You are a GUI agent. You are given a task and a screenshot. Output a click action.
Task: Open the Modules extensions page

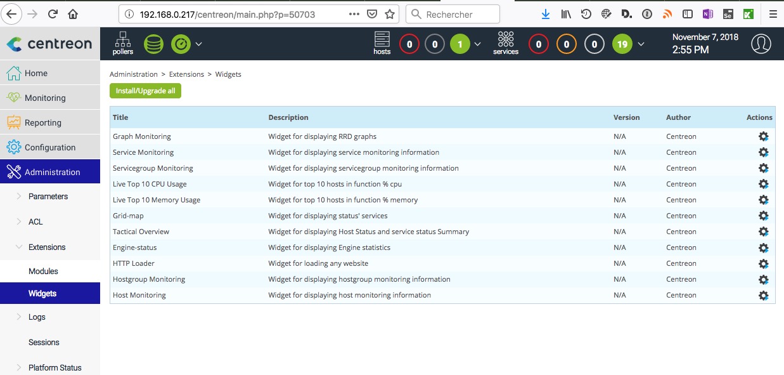[43, 271]
